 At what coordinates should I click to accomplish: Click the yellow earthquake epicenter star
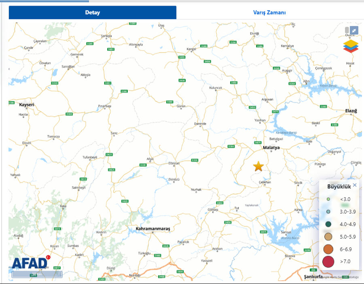pos(258,166)
